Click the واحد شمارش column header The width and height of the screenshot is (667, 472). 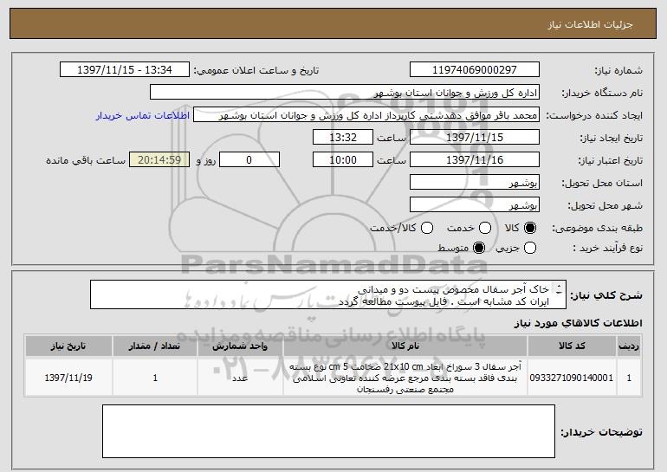click(x=240, y=346)
